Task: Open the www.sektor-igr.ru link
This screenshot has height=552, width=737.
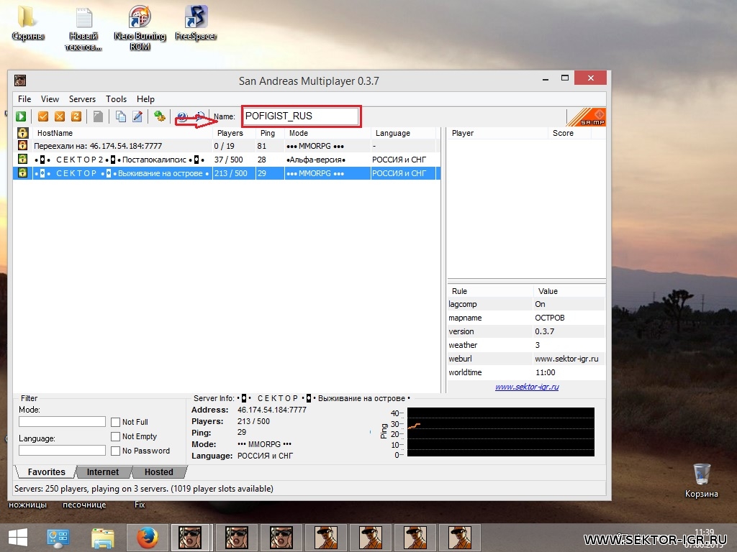Action: click(x=527, y=387)
